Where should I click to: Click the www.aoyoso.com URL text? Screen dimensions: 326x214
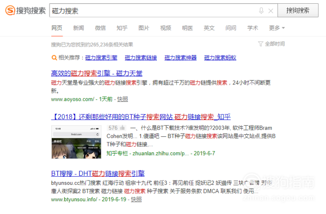pyautogui.click(x=73, y=99)
